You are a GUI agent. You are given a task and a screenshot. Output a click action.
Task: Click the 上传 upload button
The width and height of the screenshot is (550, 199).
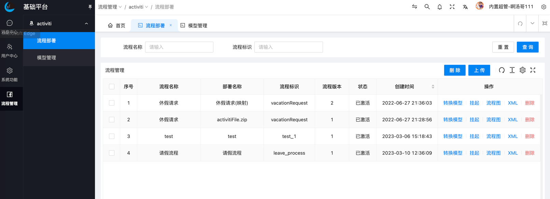(479, 70)
